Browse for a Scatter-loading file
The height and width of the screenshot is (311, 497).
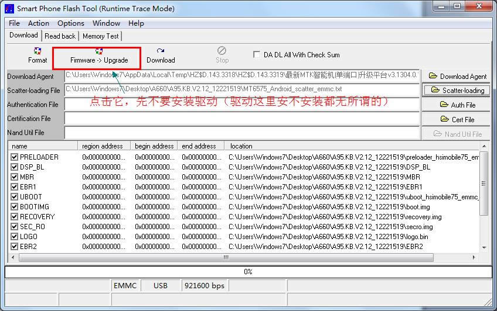[457, 90]
